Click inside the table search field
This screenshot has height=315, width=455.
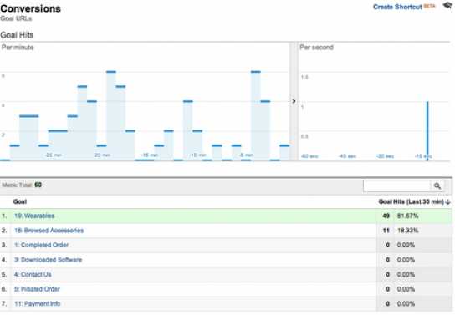tap(396, 185)
